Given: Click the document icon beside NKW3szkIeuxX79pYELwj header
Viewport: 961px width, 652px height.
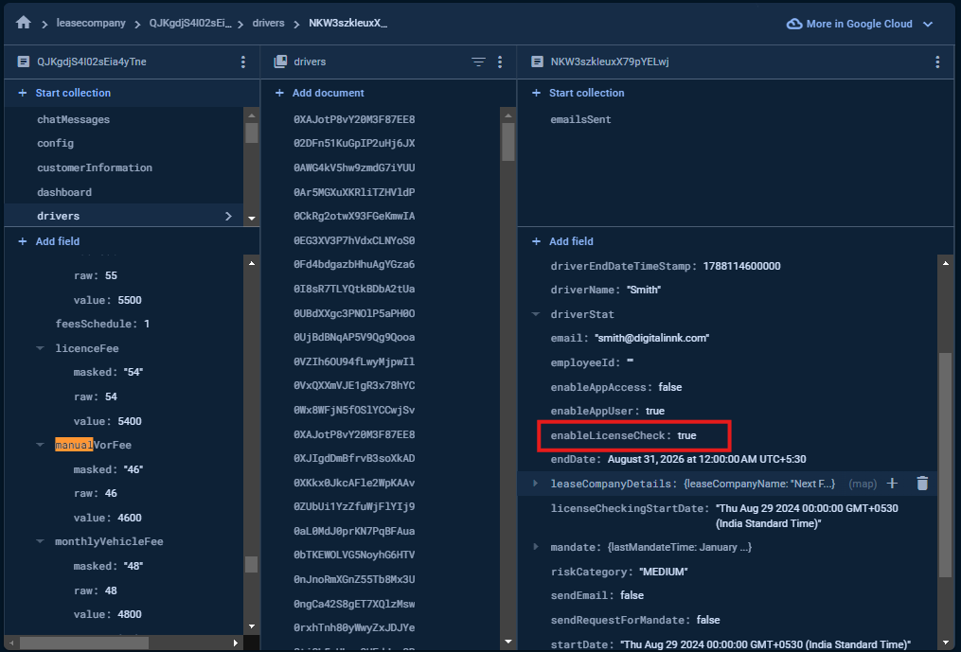Looking at the screenshot, I should pos(537,62).
